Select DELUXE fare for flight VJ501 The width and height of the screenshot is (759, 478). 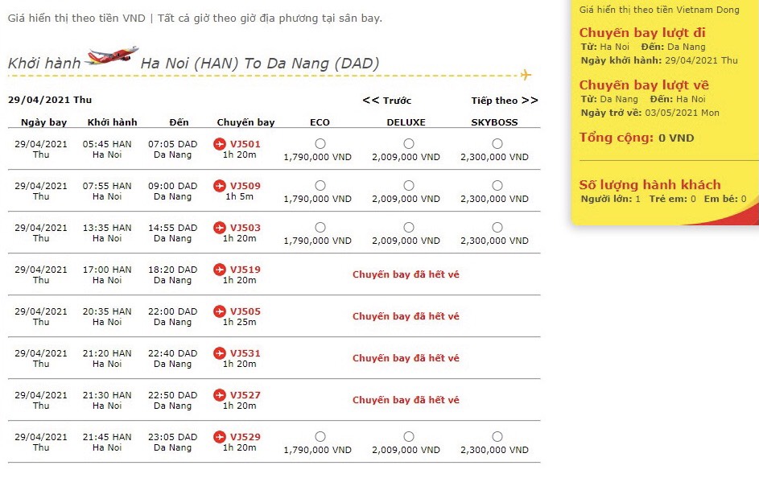tap(409, 144)
